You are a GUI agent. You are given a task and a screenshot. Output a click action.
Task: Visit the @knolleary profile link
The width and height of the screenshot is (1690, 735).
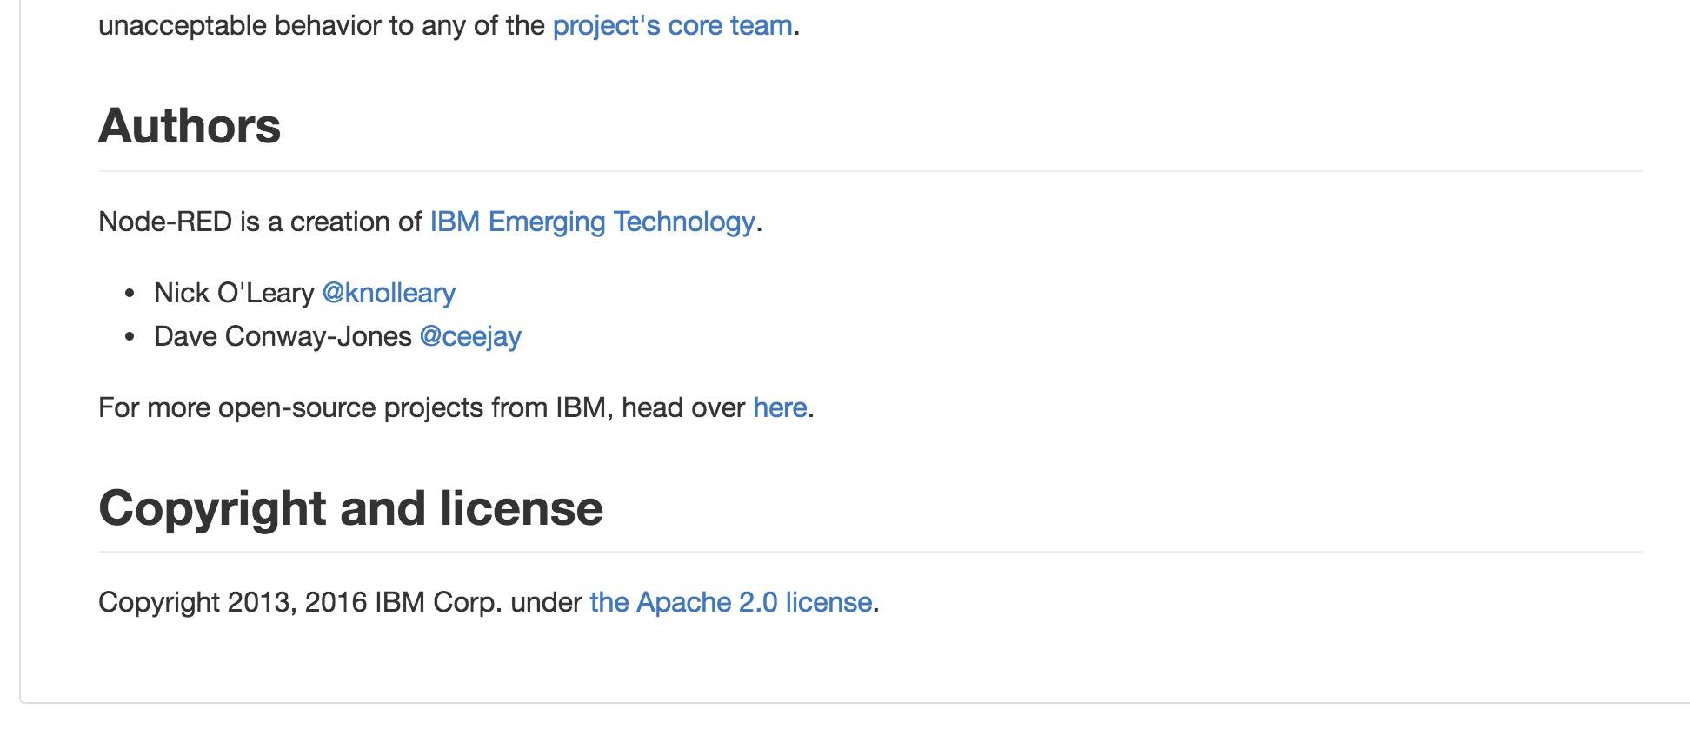(x=389, y=294)
